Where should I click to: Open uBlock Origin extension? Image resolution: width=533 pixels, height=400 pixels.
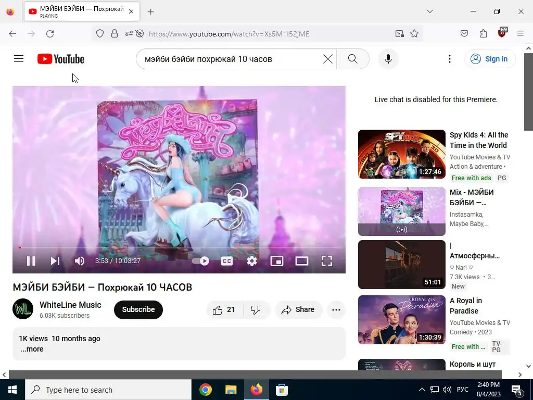(502, 33)
